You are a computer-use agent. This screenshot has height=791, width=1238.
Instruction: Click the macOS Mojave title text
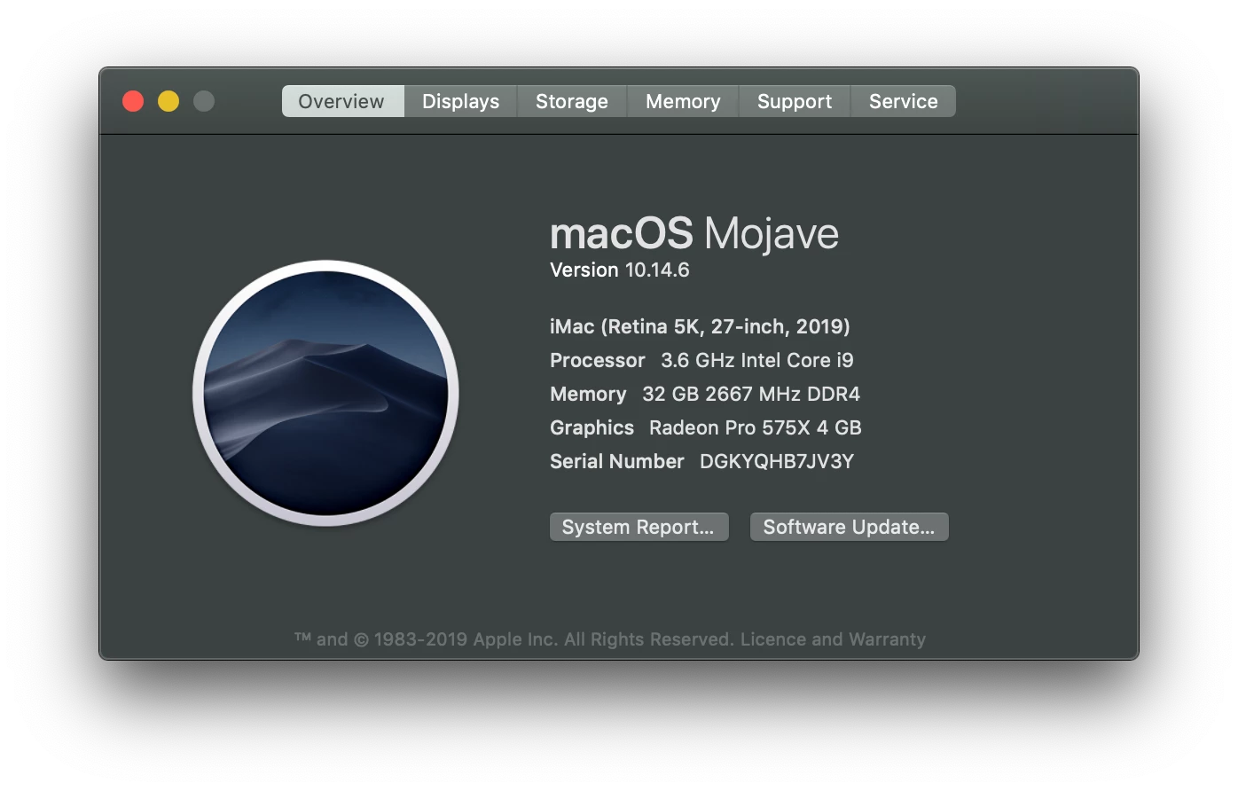pyautogui.click(x=694, y=234)
